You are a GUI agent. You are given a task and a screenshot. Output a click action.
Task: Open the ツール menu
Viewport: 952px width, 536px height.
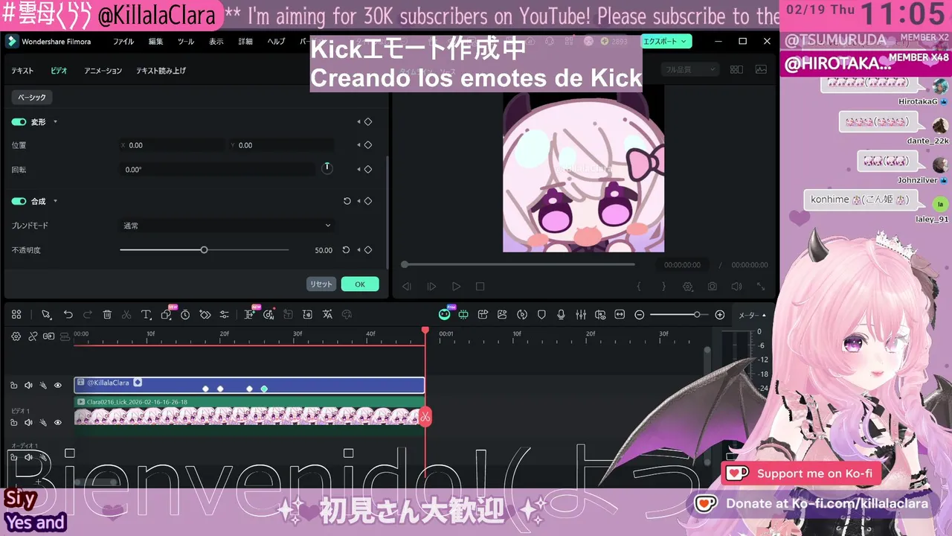pos(186,42)
